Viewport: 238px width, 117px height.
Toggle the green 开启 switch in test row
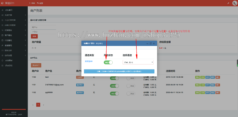coord(114,78)
